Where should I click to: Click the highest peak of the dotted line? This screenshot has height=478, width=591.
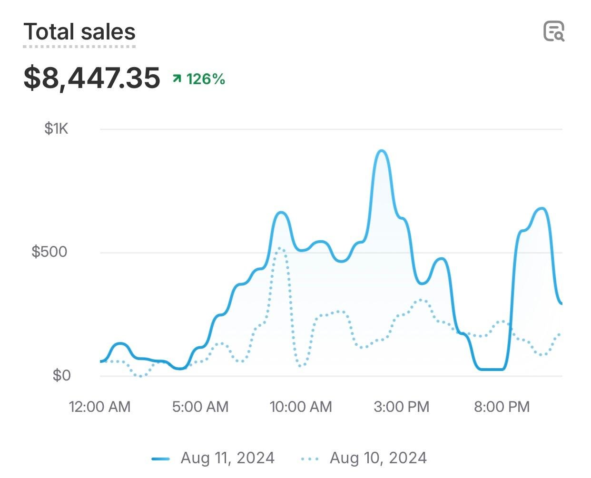280,248
